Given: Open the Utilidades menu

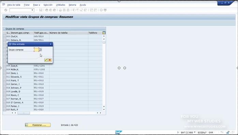Looking at the screenshot, I should (60, 5).
